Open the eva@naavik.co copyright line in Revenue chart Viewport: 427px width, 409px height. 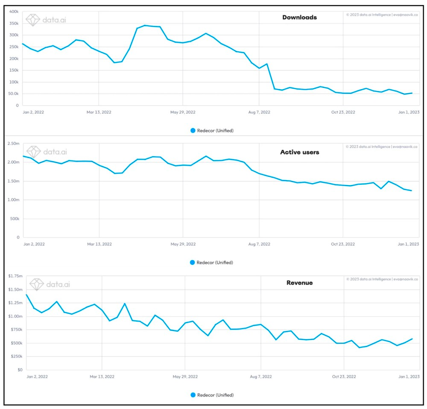382,279
